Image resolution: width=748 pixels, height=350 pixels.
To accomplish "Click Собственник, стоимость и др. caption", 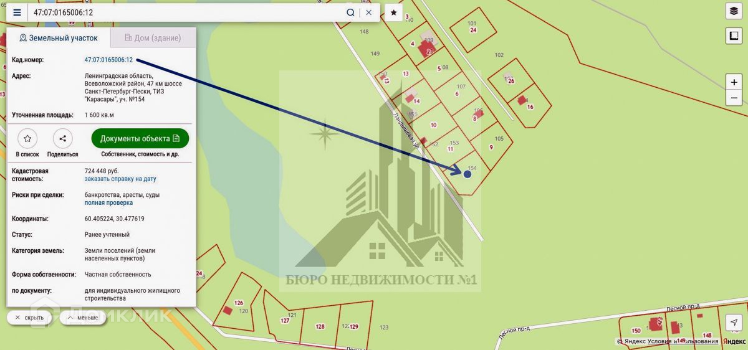I will [140, 154].
